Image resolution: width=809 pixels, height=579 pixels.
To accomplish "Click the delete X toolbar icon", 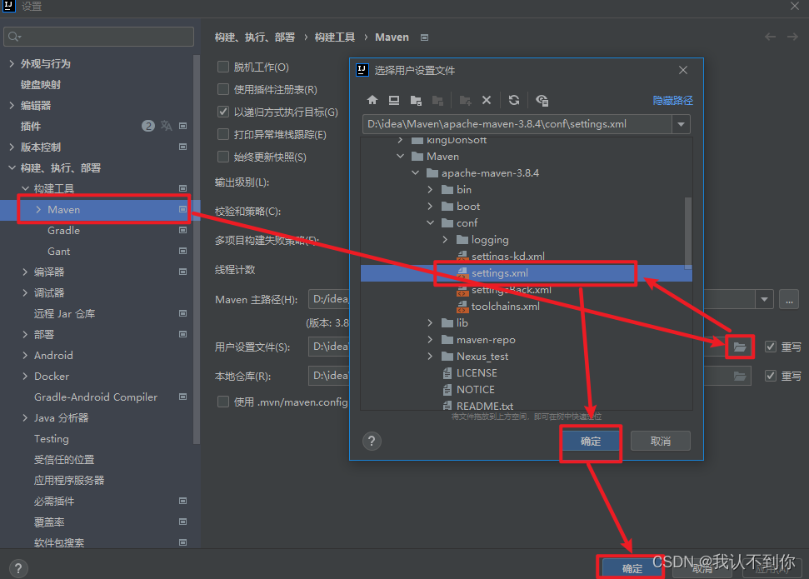I will pos(487,100).
